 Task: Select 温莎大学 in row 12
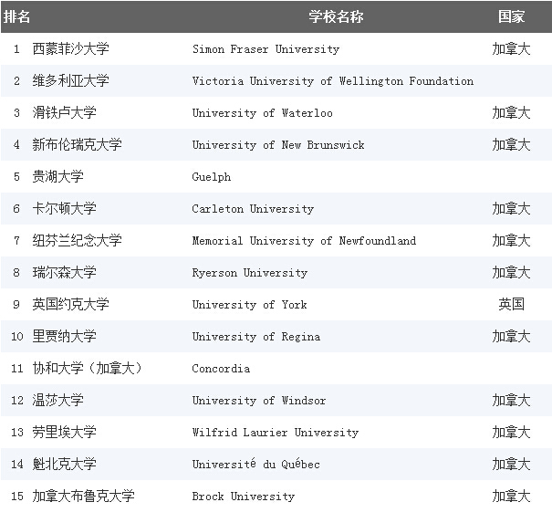(58, 400)
